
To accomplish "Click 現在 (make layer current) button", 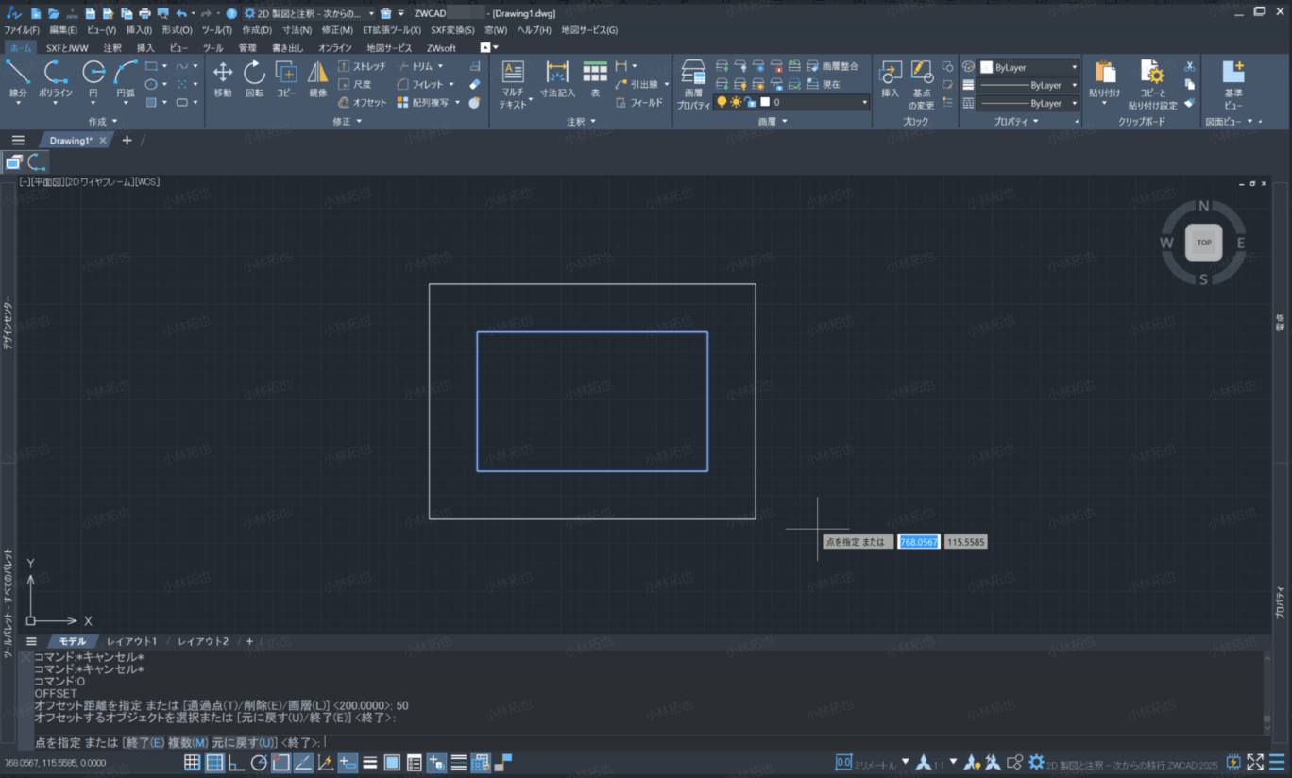I will click(824, 84).
